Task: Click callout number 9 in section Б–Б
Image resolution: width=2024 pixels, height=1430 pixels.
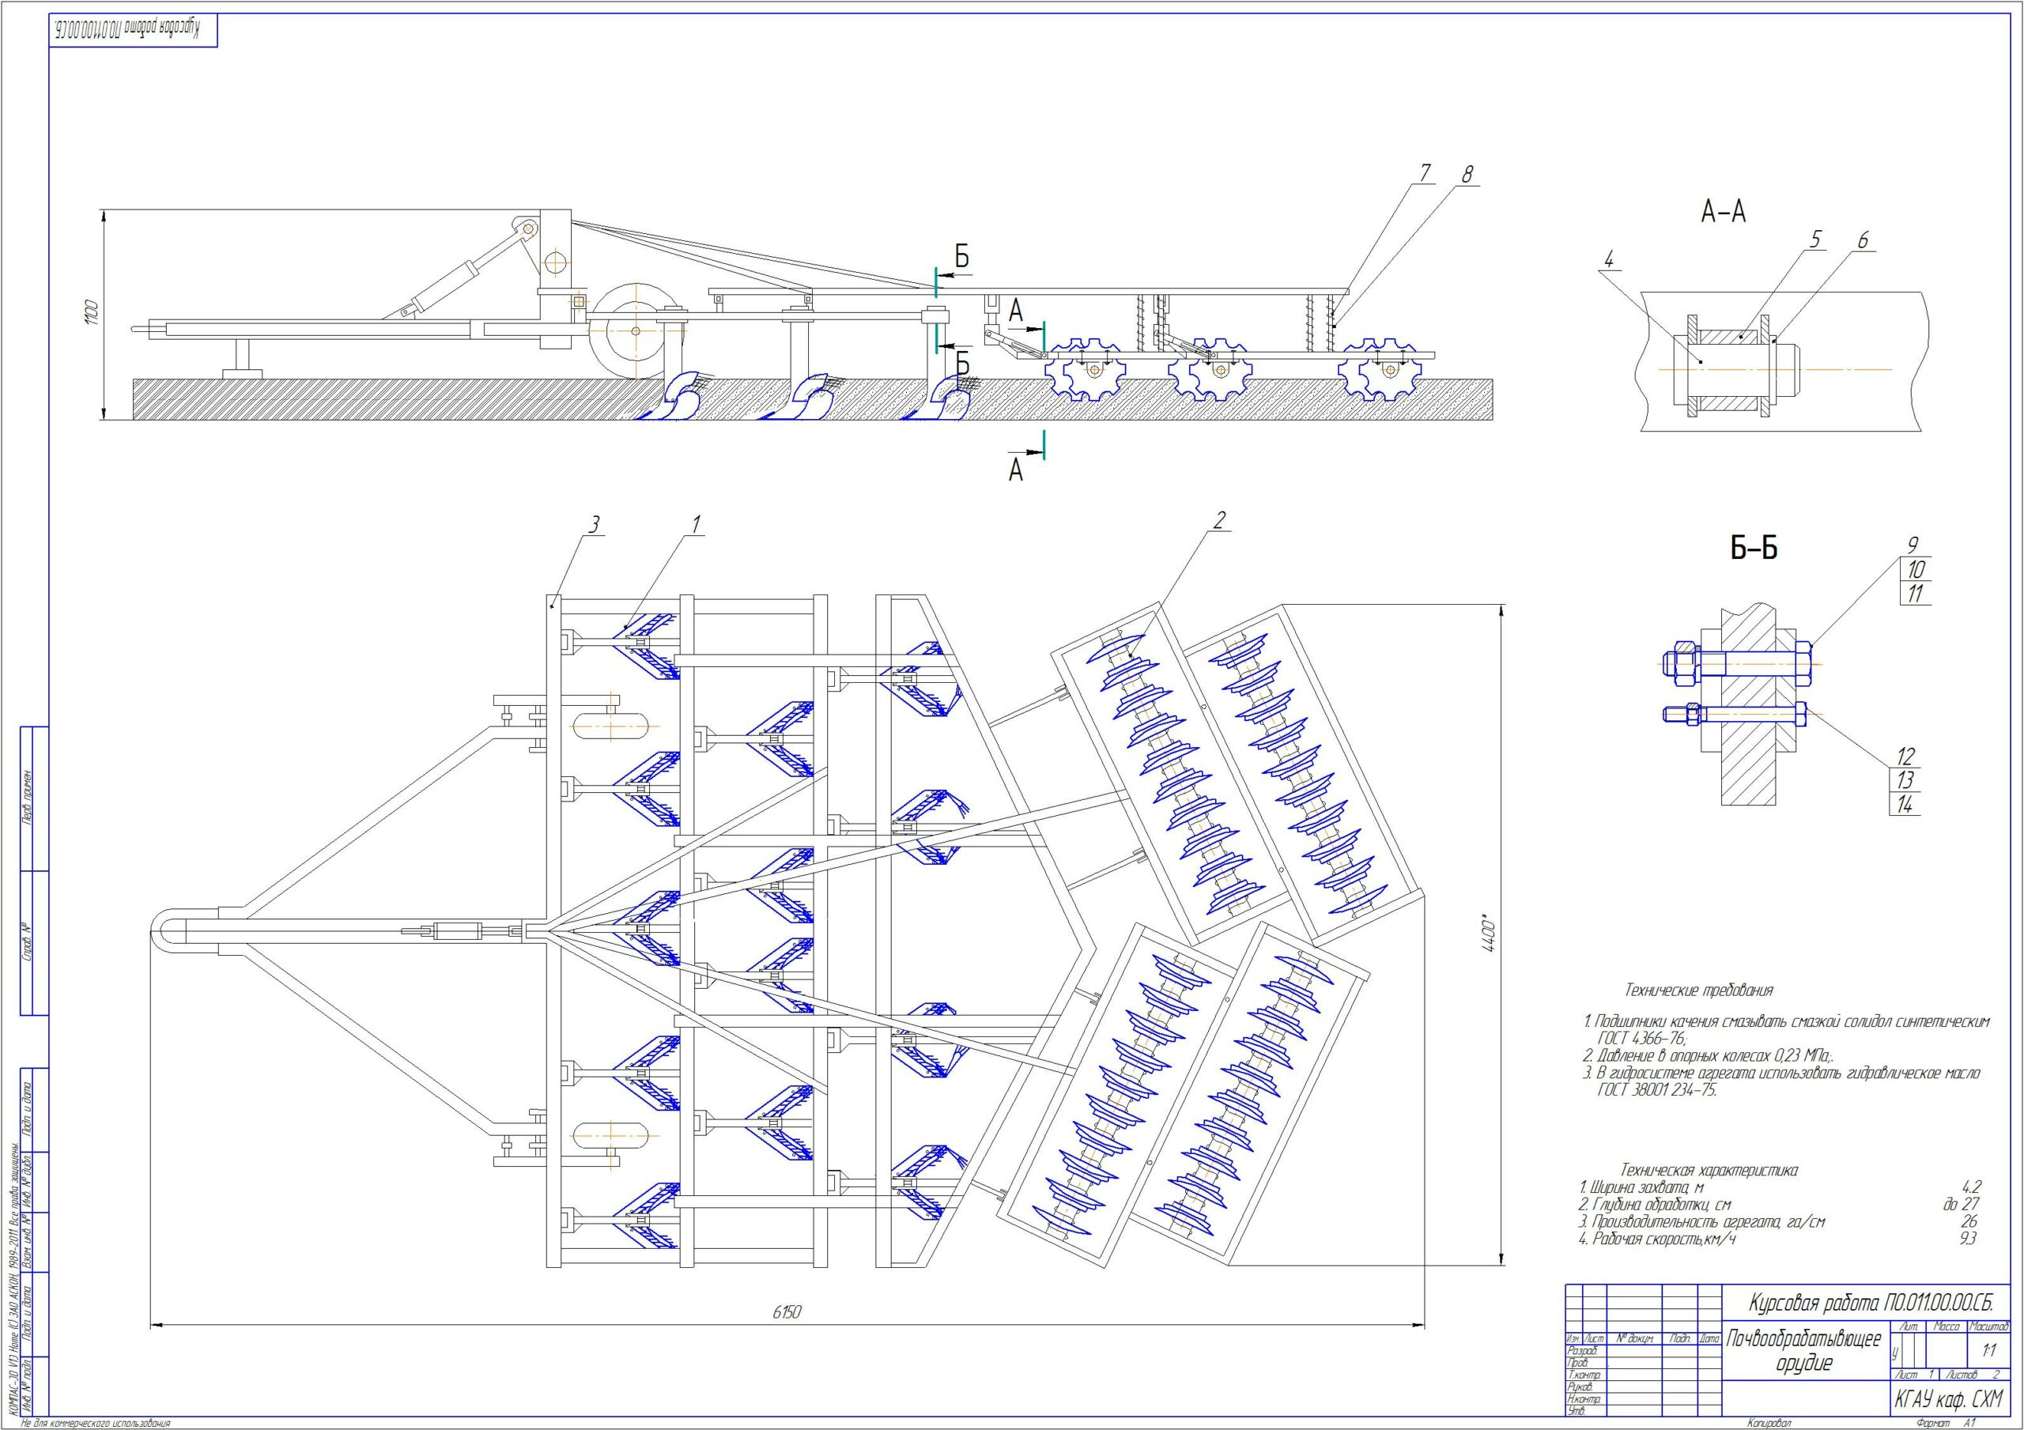Action: (1913, 545)
